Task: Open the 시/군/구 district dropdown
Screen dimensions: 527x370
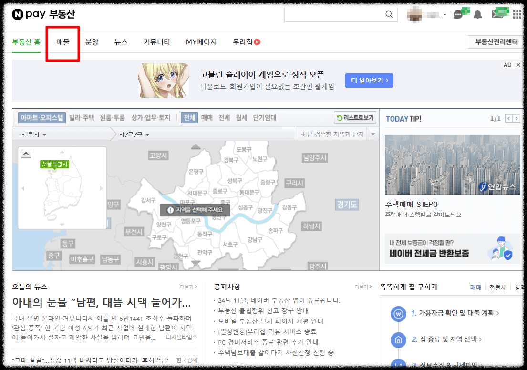Action: pyautogui.click(x=134, y=135)
